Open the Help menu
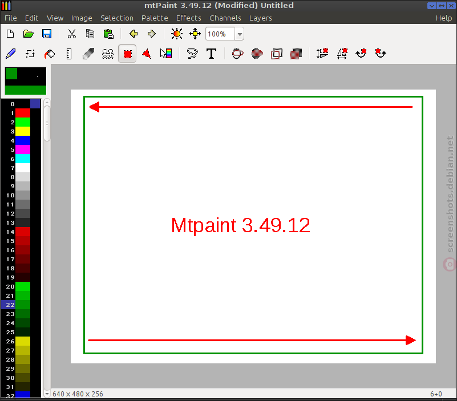The height and width of the screenshot is (401, 457). click(x=444, y=18)
